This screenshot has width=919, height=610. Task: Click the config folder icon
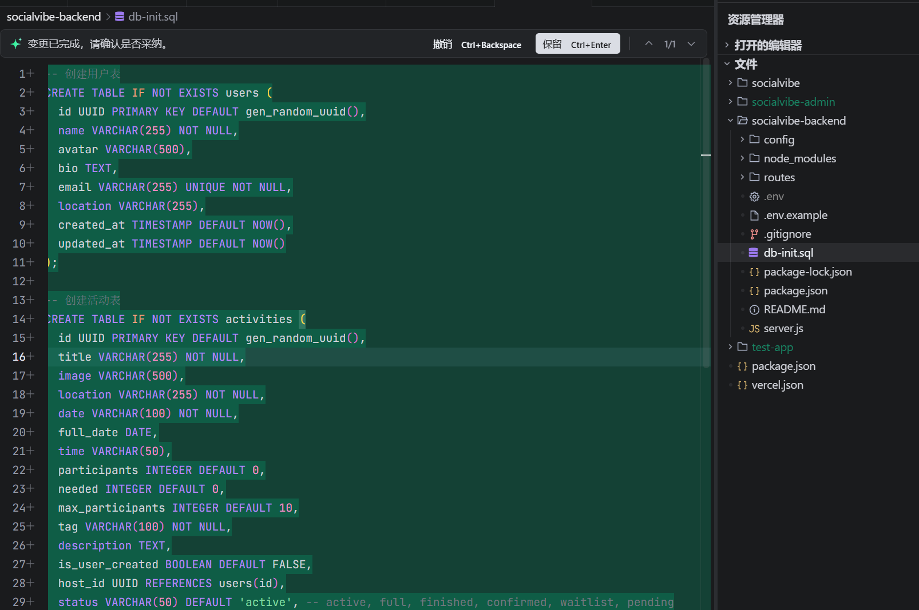coord(755,139)
